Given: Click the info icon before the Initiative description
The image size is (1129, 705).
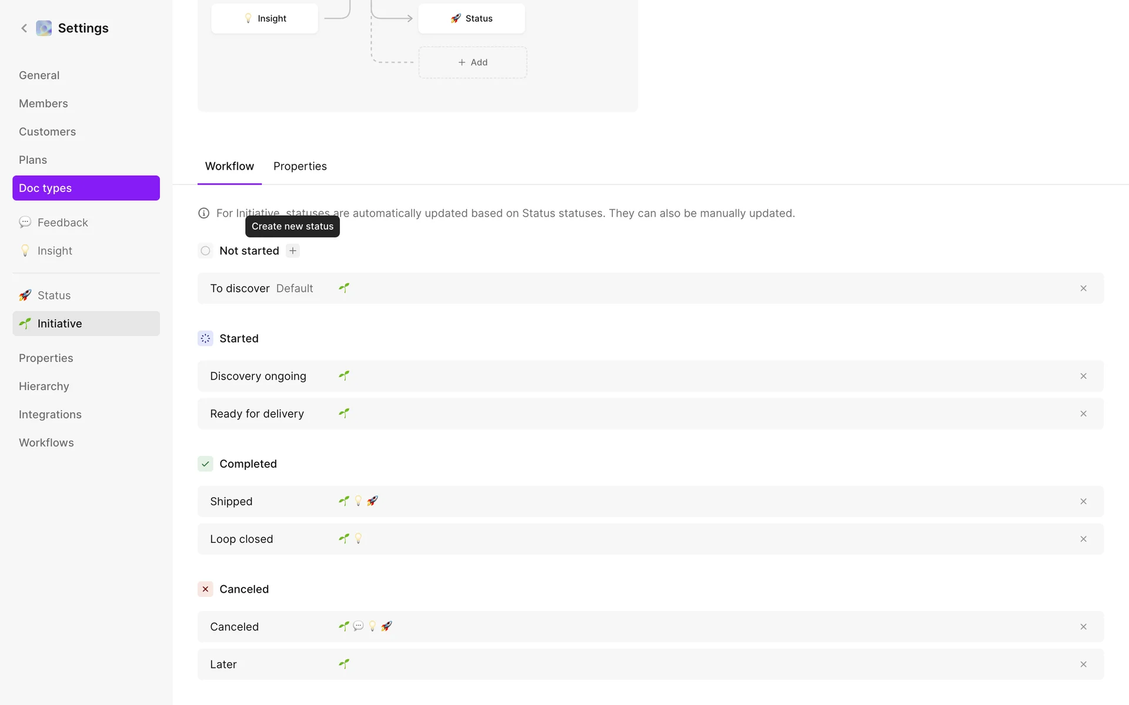Looking at the screenshot, I should pos(203,213).
